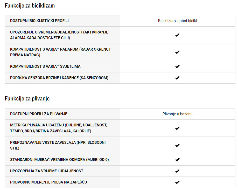Select the Funkcije za biciklizam heading
The height and width of the screenshot is (190, 238).
30,6
